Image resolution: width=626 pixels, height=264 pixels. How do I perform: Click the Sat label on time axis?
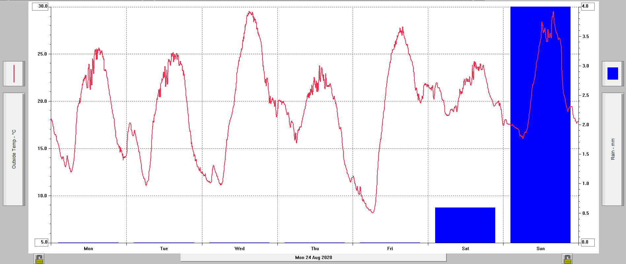[x=465, y=248]
